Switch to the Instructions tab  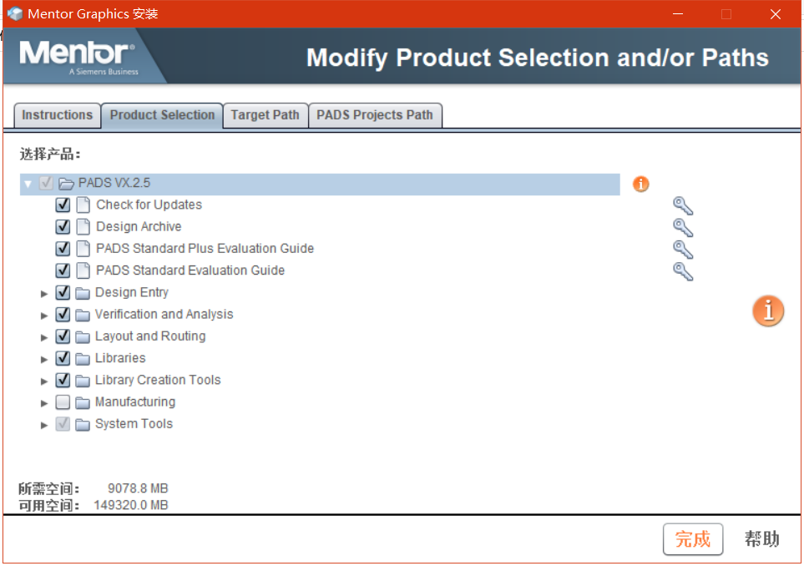(x=58, y=115)
